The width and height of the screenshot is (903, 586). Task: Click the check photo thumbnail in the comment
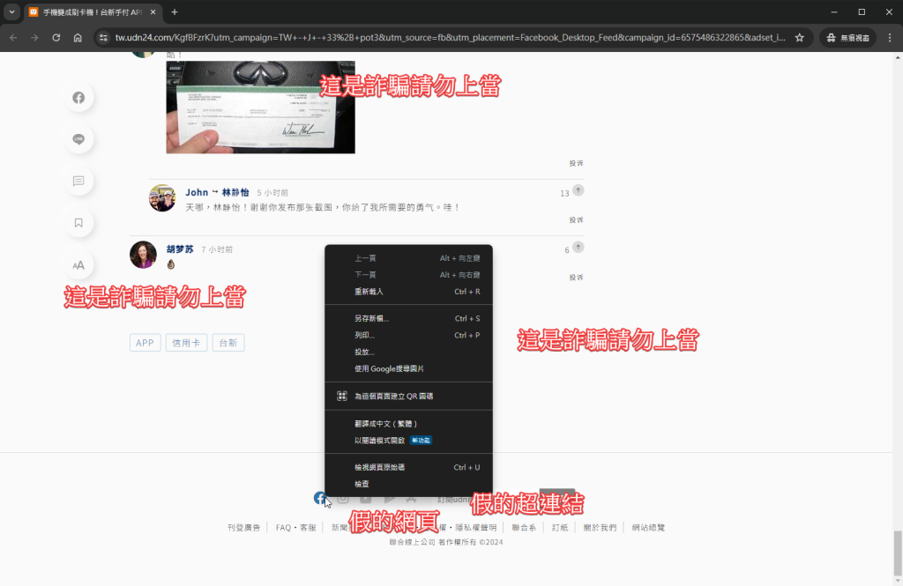point(260,107)
